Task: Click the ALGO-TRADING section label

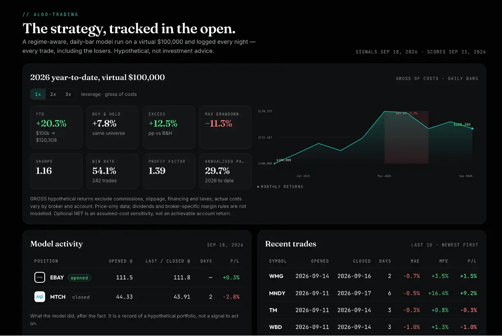Action: pos(50,14)
